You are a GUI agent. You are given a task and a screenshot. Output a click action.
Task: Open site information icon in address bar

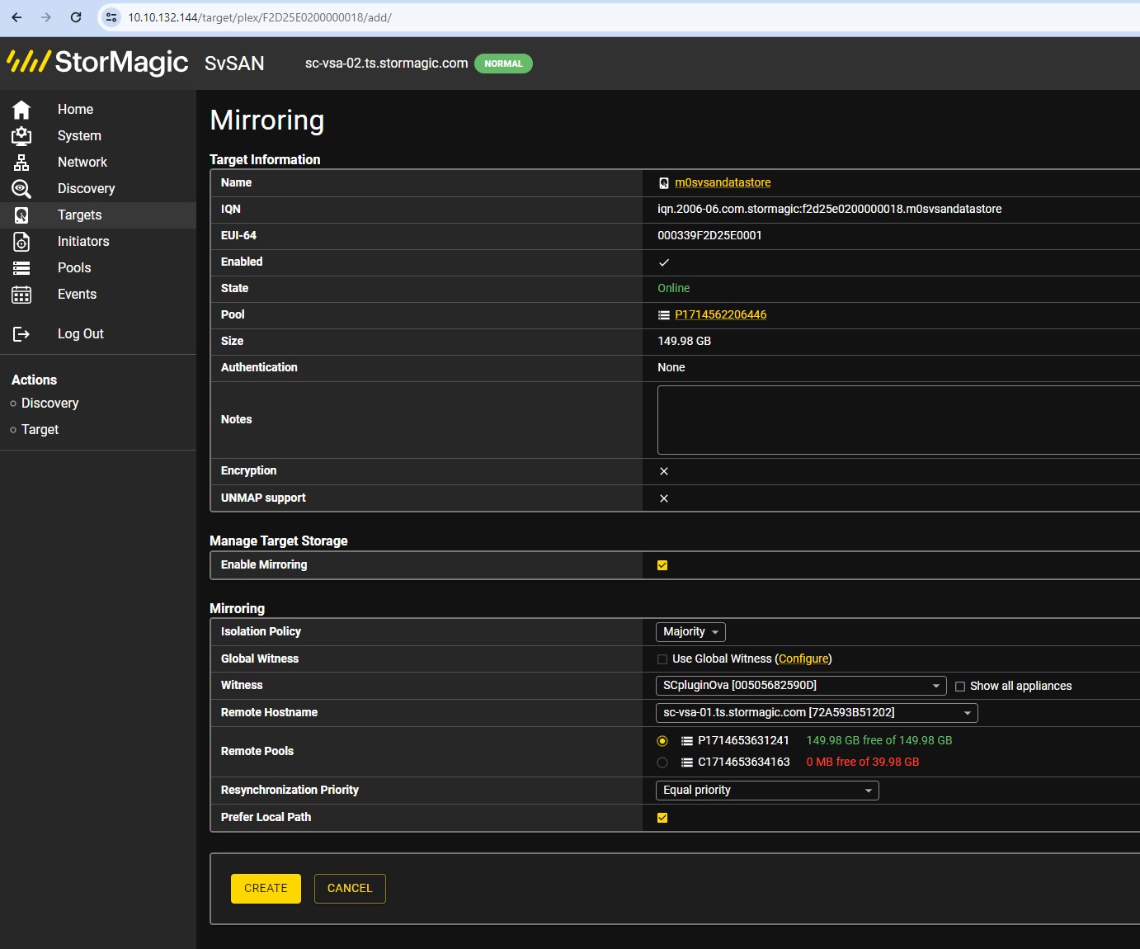point(111,17)
